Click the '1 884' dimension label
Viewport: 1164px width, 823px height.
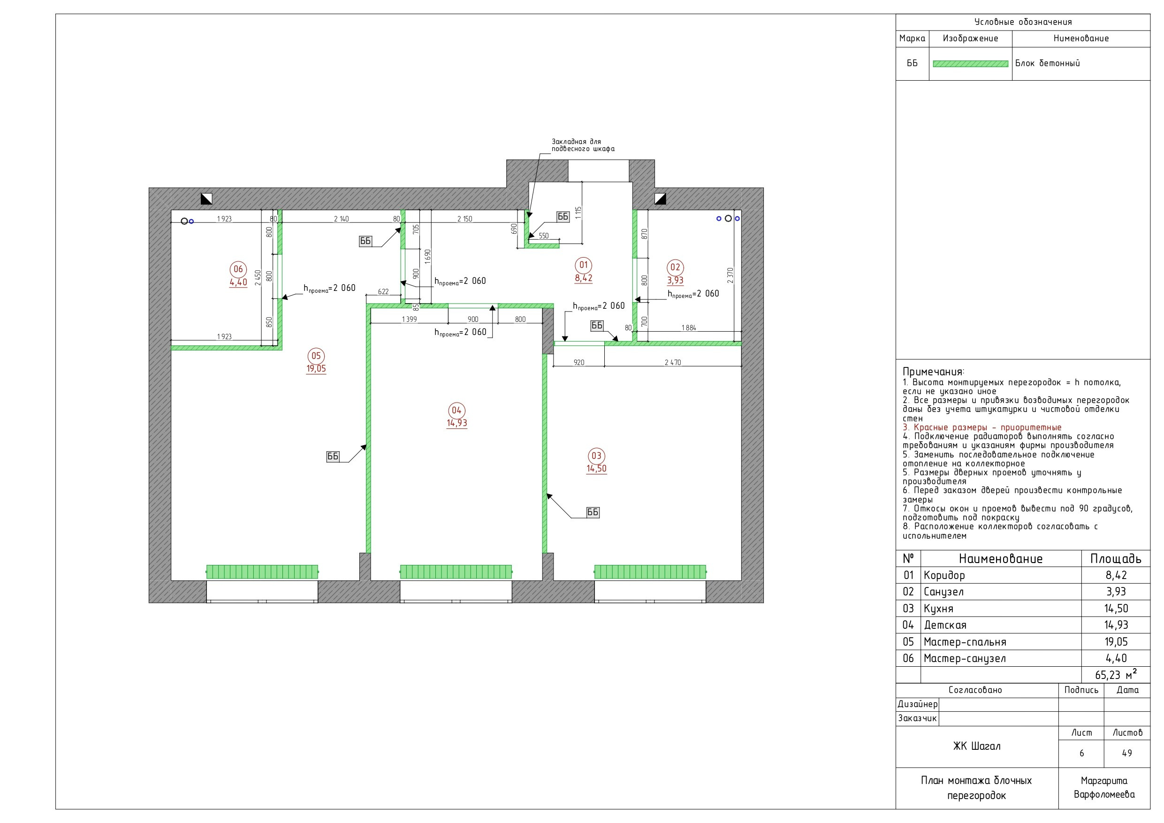pos(688,328)
